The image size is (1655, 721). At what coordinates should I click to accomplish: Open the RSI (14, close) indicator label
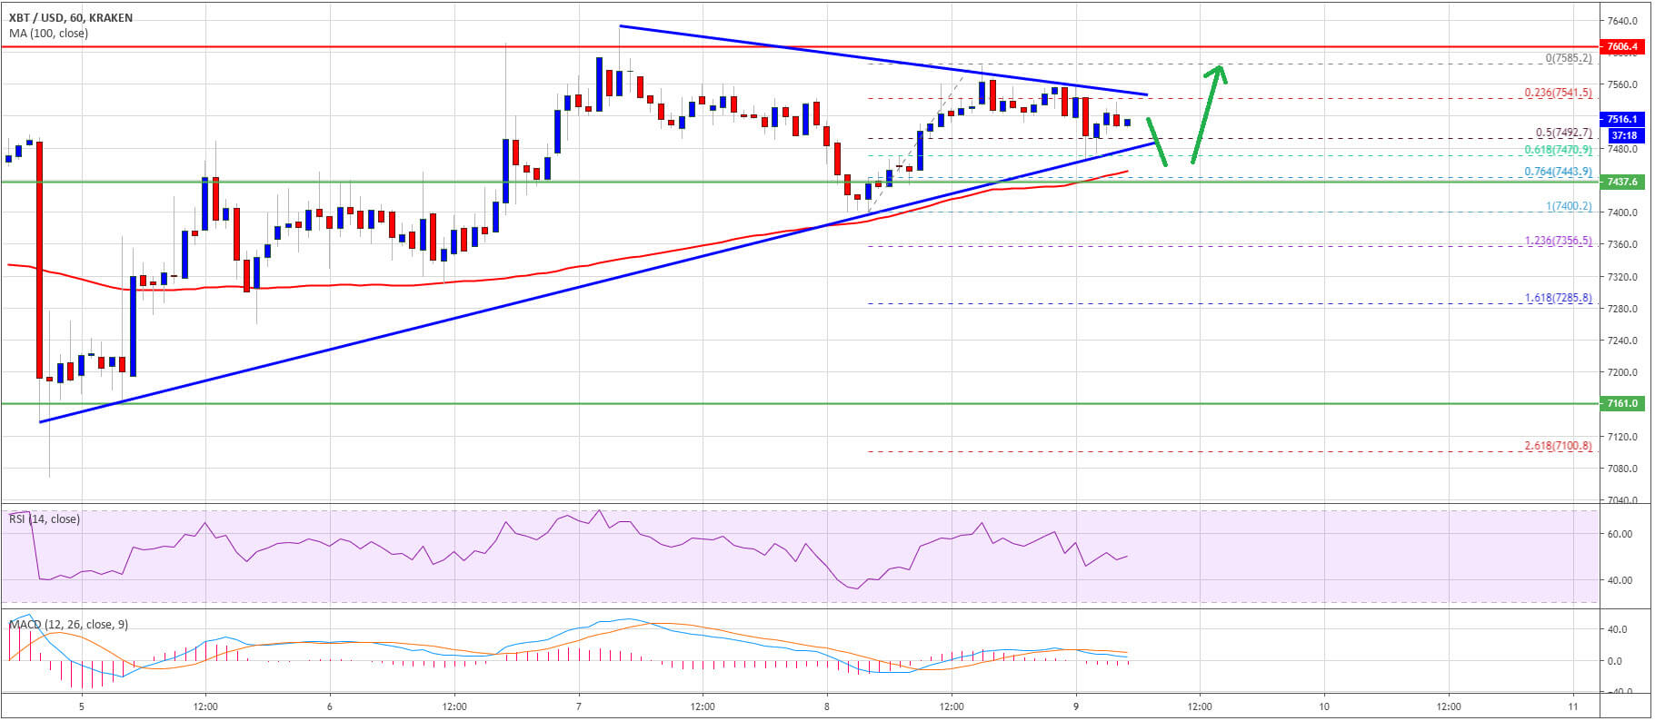click(45, 519)
